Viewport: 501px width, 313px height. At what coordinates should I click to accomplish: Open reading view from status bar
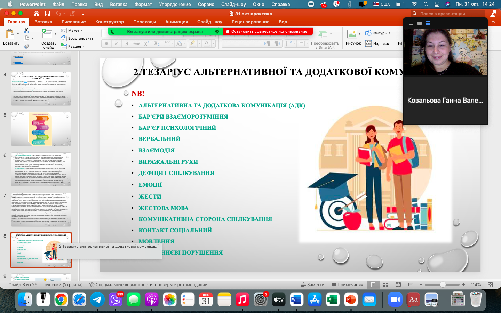(x=398, y=284)
